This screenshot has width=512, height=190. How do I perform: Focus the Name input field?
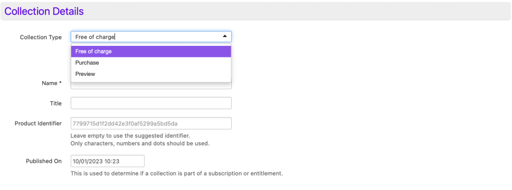tap(151, 86)
